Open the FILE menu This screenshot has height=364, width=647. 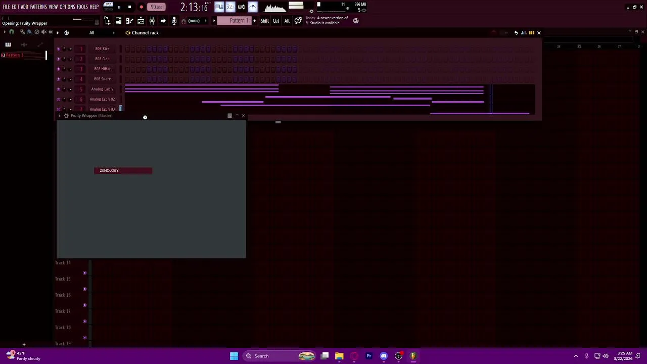coord(6,7)
